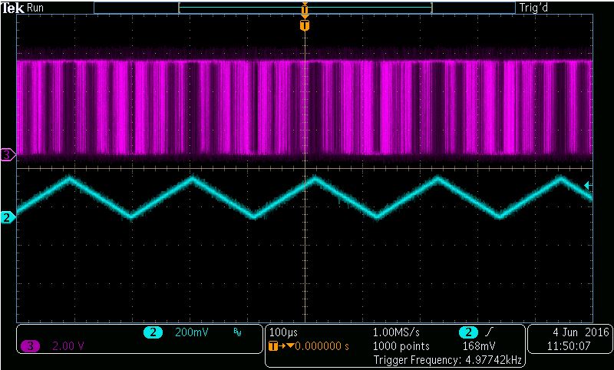This screenshot has height=370, width=614.
Task: Click the magenta channel 3 scale badge
Action: 30,346
